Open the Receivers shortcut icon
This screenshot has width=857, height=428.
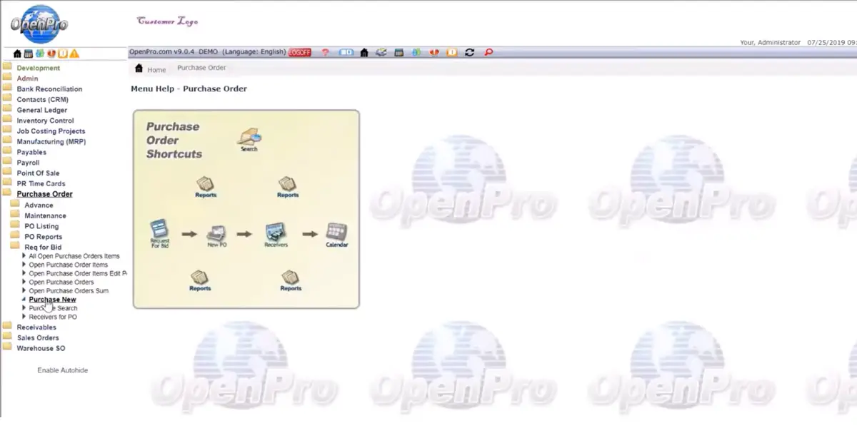(x=276, y=235)
